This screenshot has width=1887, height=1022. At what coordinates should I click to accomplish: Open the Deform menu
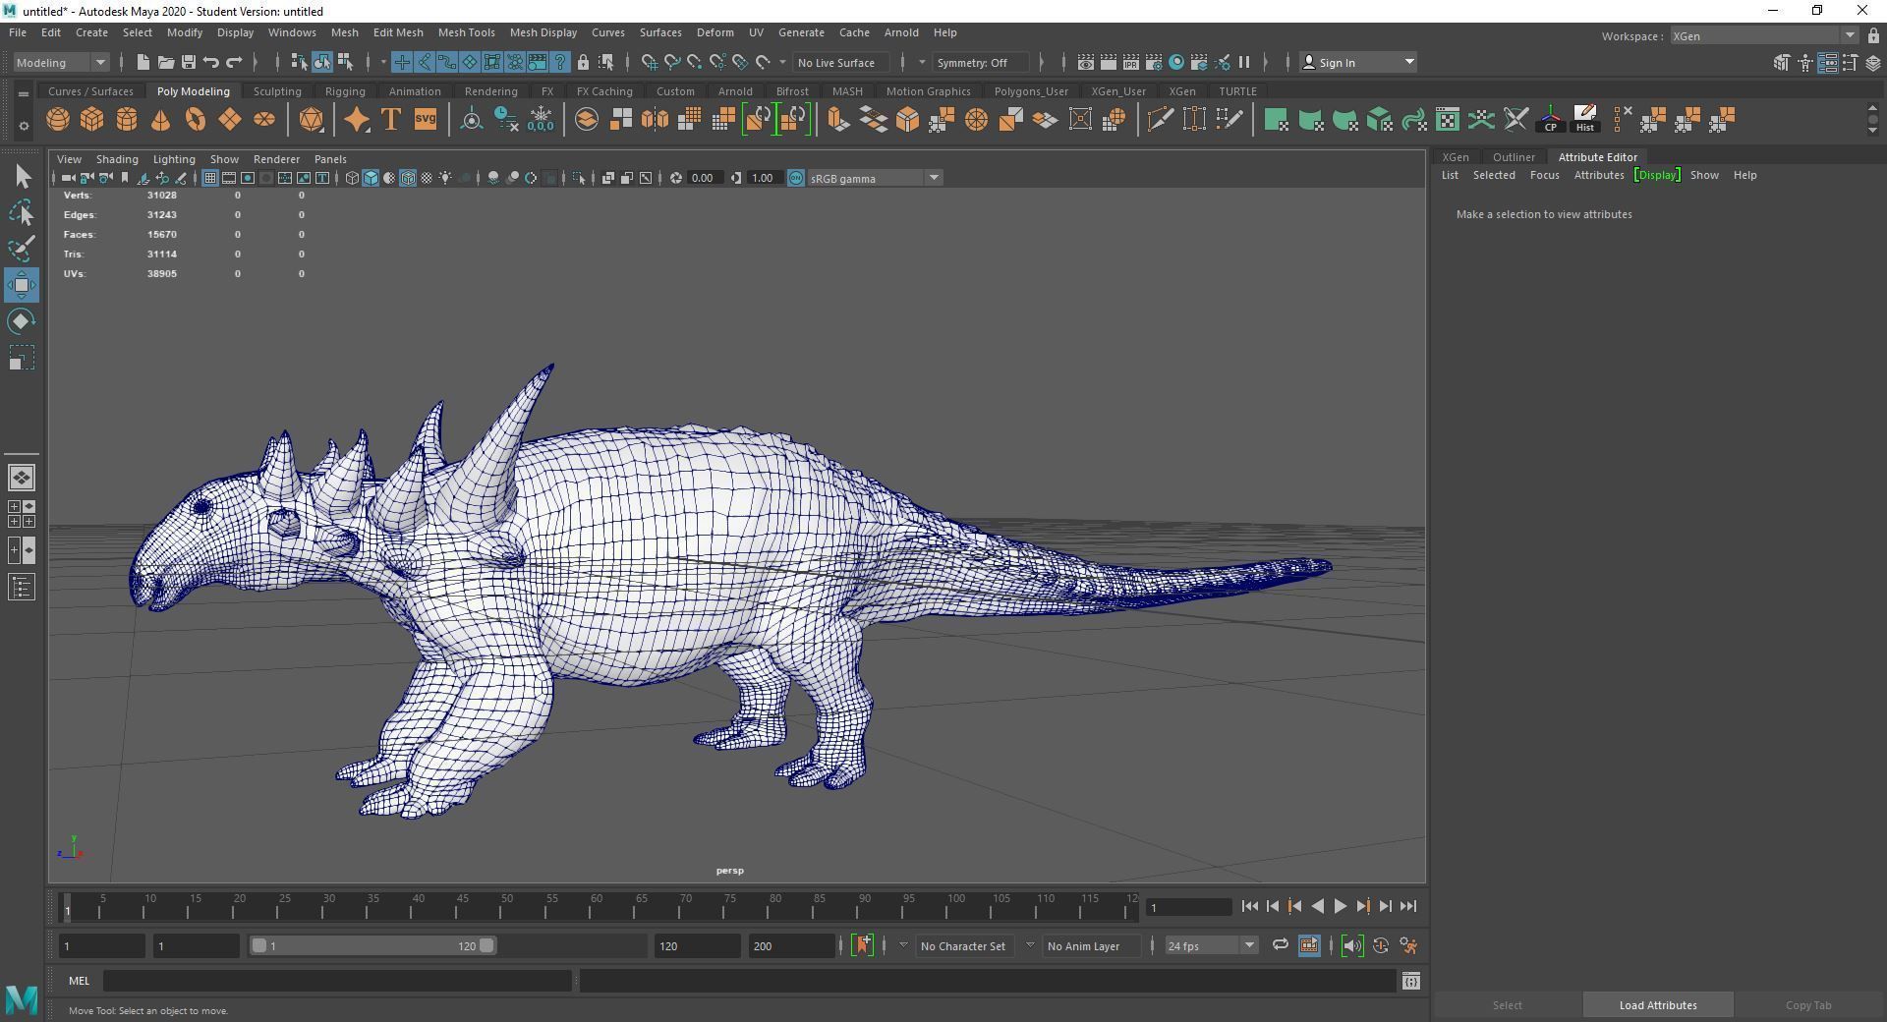coord(715,32)
